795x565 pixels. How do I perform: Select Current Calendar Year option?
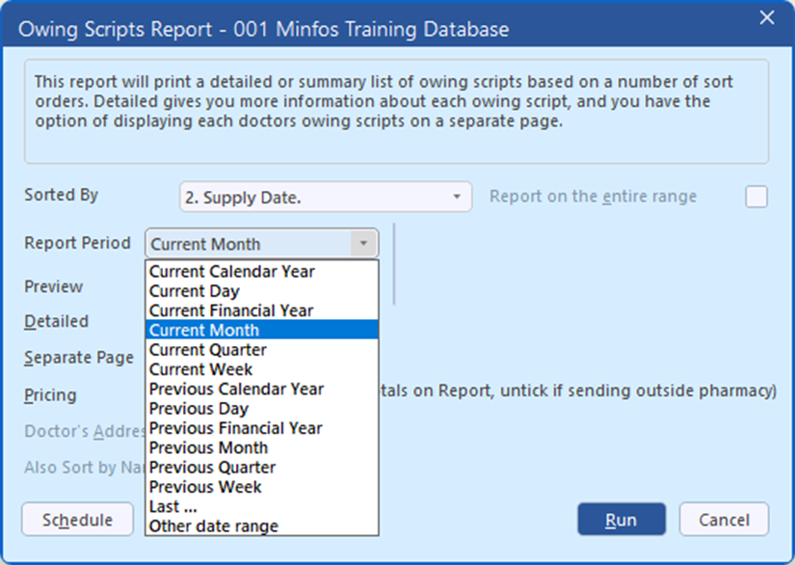[232, 272]
